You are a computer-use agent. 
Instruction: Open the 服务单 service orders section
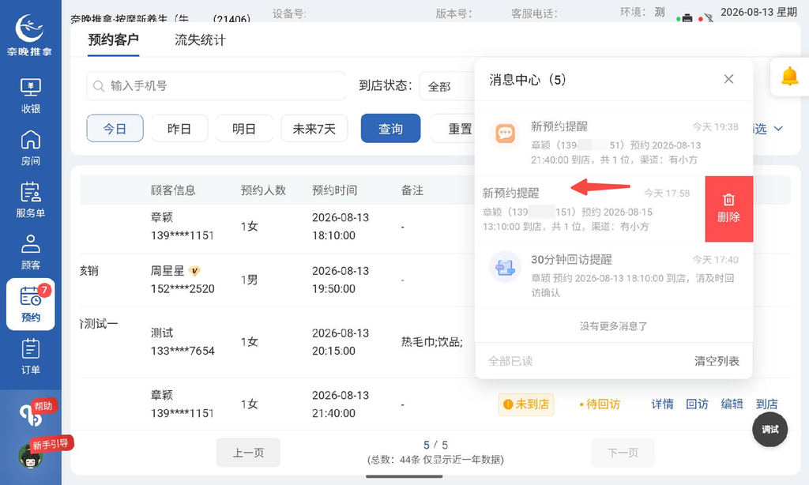tap(31, 200)
